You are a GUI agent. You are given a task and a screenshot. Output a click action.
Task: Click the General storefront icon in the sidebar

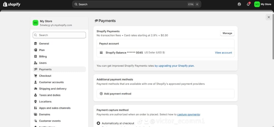click(36, 44)
